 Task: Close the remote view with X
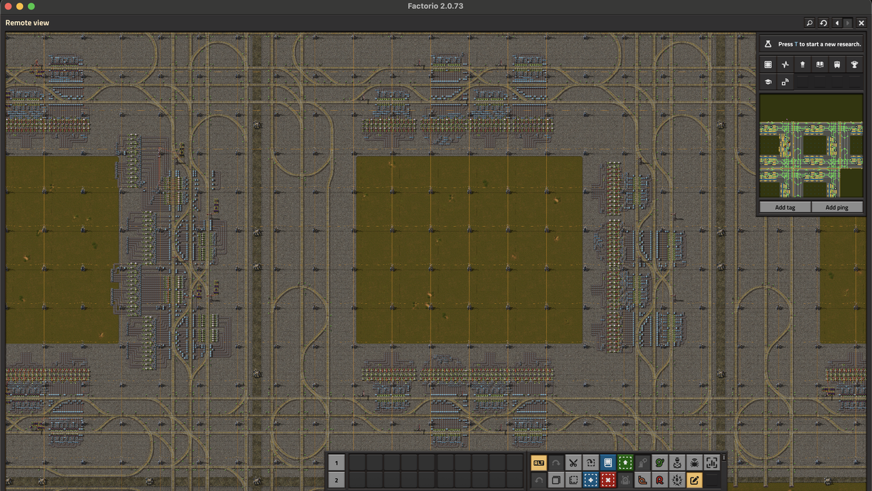[x=861, y=23]
